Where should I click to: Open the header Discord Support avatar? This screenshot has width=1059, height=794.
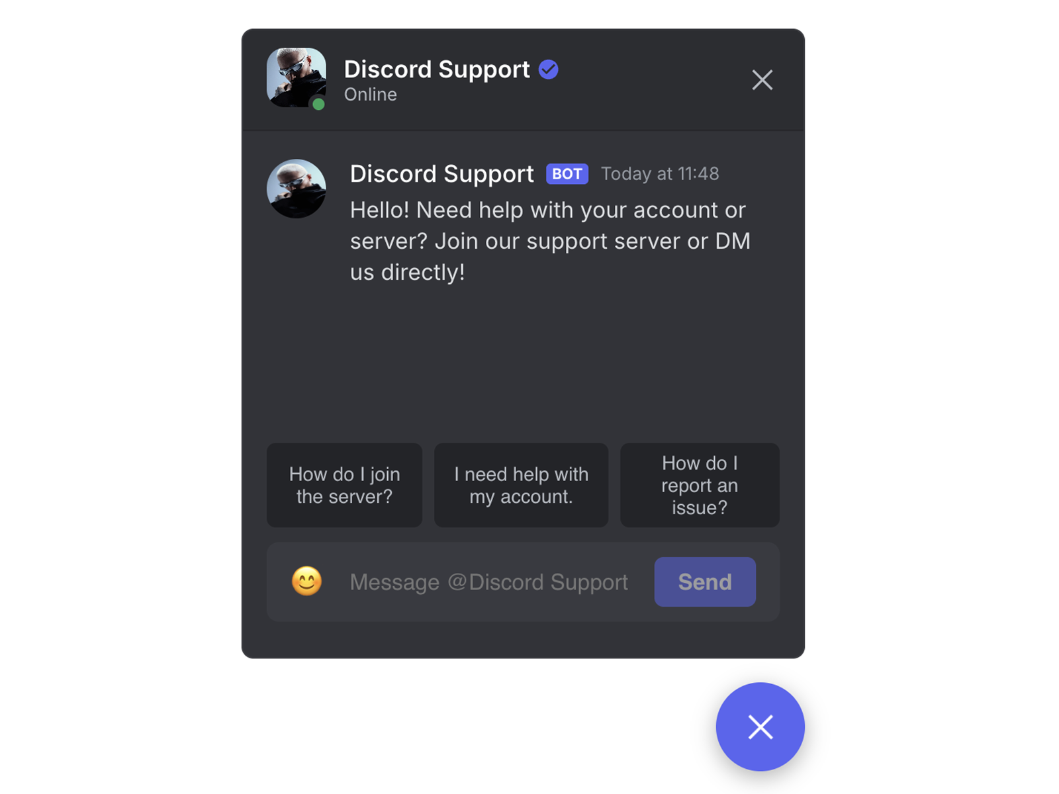(x=297, y=77)
